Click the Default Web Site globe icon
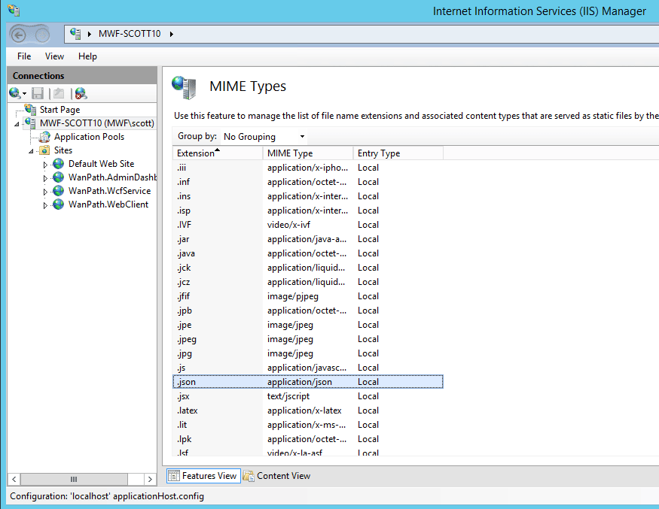The width and height of the screenshot is (659, 509). (x=58, y=164)
